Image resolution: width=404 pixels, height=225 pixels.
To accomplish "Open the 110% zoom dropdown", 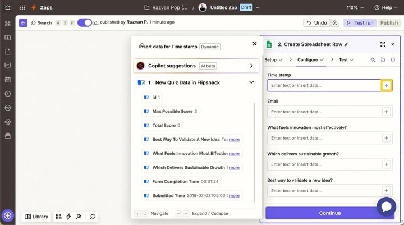I will coord(355,7).
